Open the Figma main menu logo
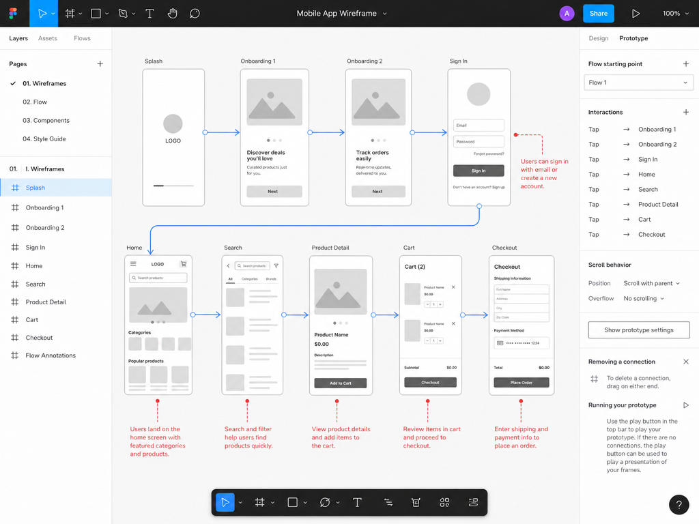 (14, 14)
